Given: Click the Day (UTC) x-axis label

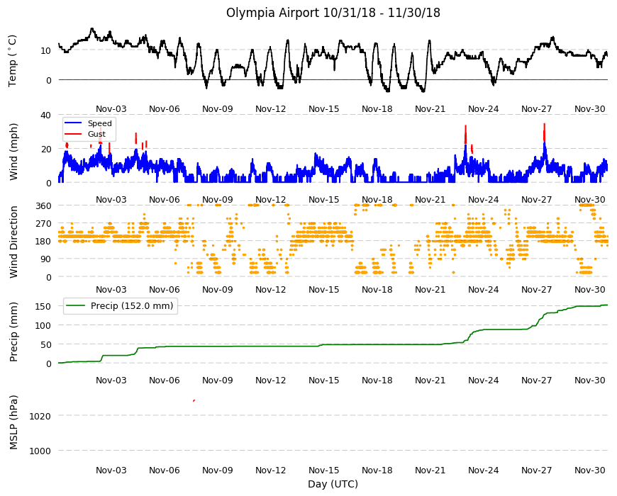Looking at the screenshot, I should coord(333,484).
